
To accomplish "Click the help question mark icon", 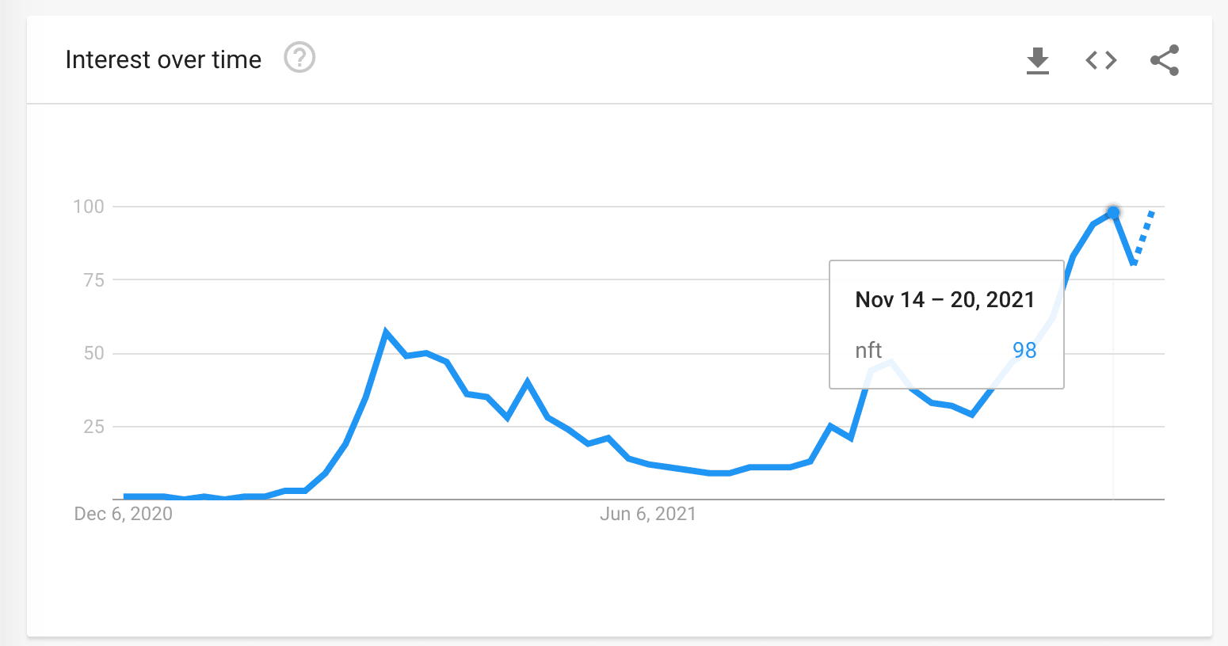I will [x=299, y=59].
